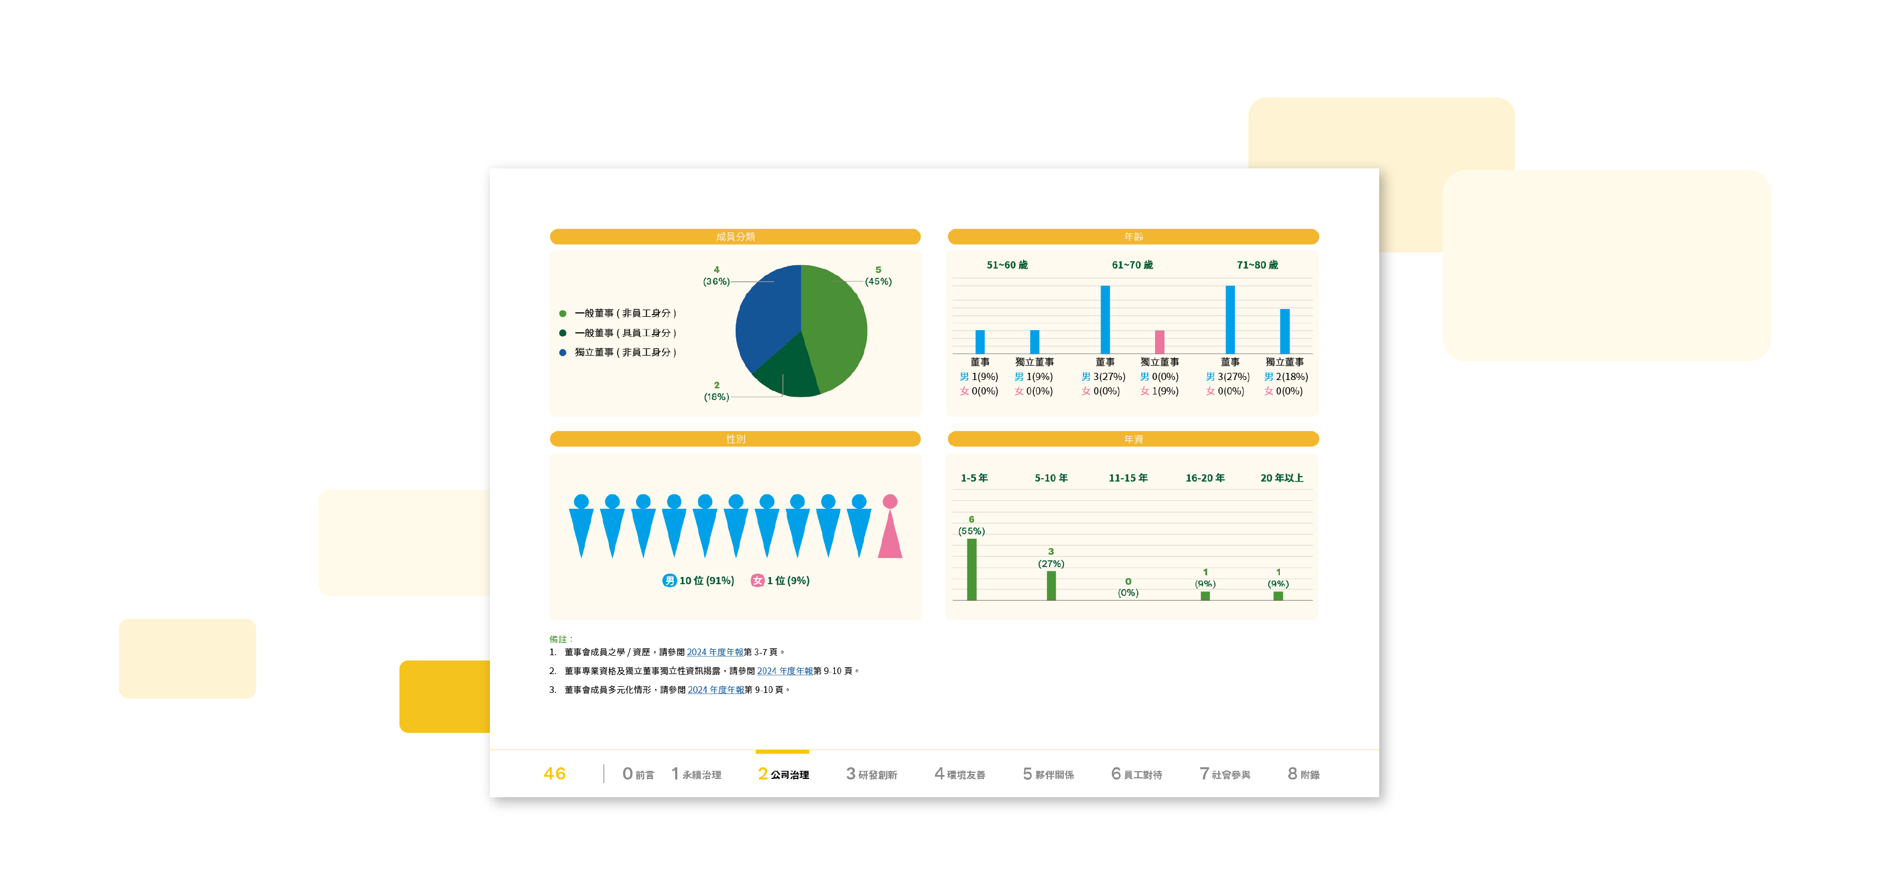This screenshot has height=881, width=1894.
Task: Go to 2 公司治理 tab
Action: coord(783,774)
